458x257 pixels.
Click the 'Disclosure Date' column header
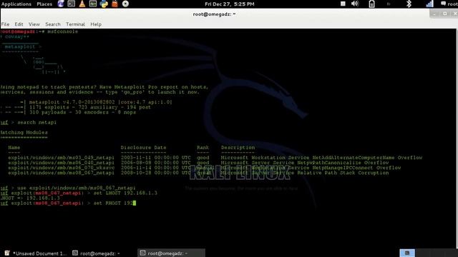click(143, 148)
